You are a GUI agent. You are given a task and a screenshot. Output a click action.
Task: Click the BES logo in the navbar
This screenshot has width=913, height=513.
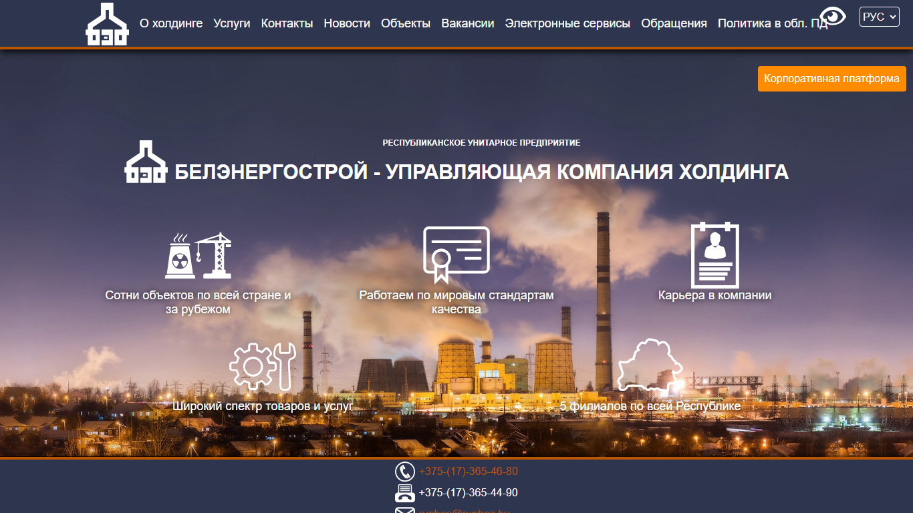coord(107,24)
